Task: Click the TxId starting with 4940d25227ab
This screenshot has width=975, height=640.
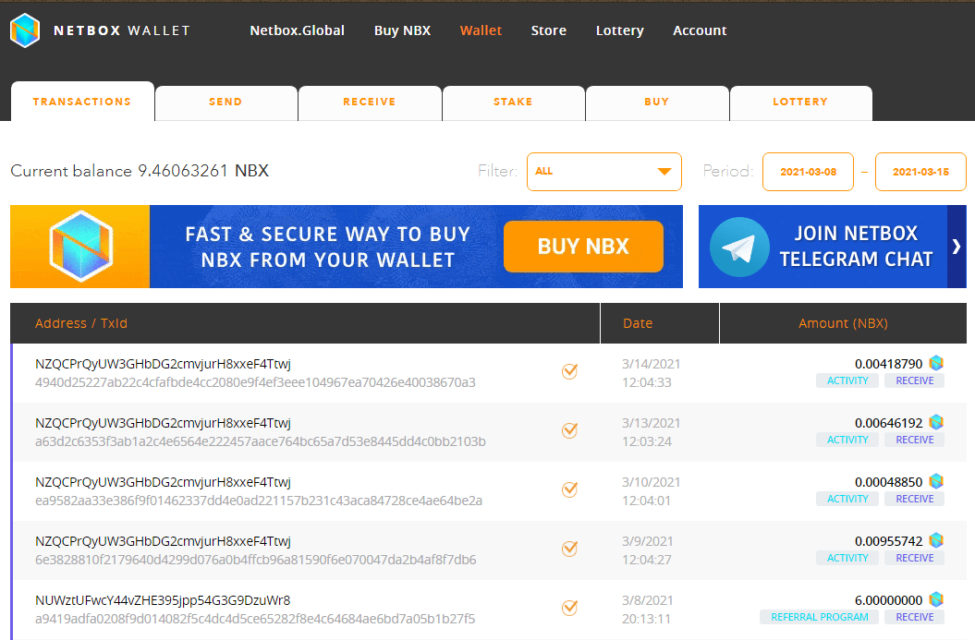Action: (x=256, y=382)
